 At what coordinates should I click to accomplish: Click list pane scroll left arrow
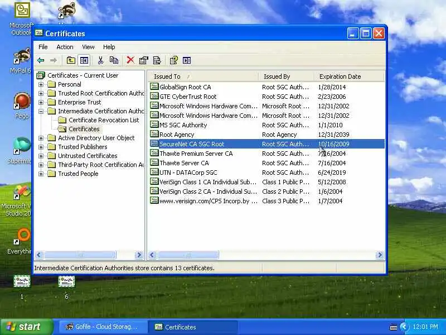pos(152,255)
